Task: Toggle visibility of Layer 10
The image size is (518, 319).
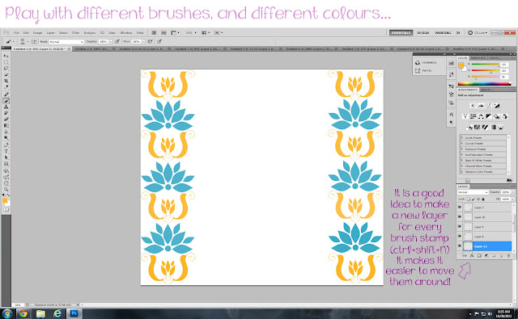Action: [460, 217]
